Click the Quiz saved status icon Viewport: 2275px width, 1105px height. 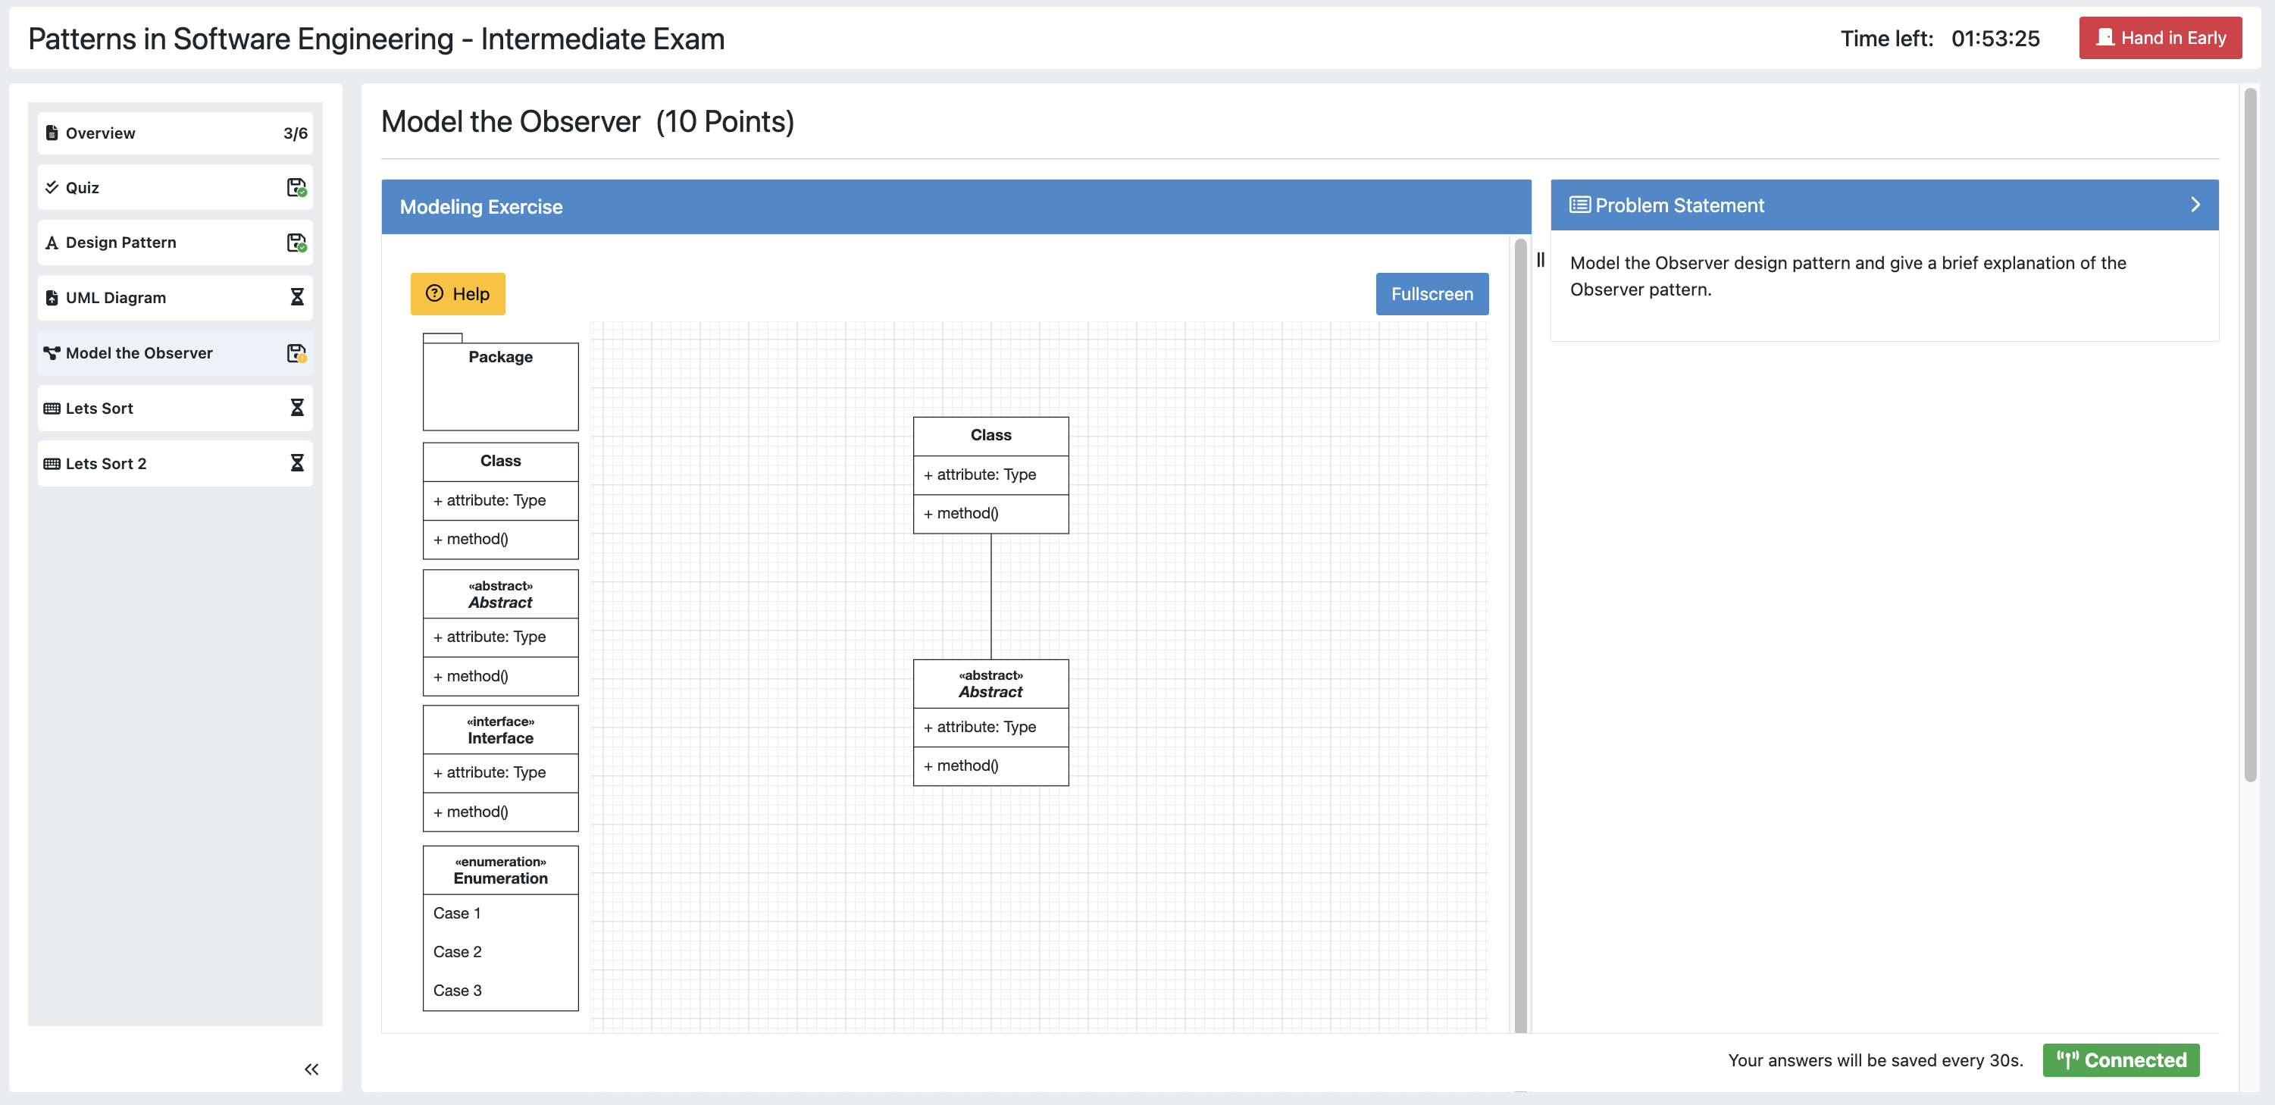(x=297, y=187)
